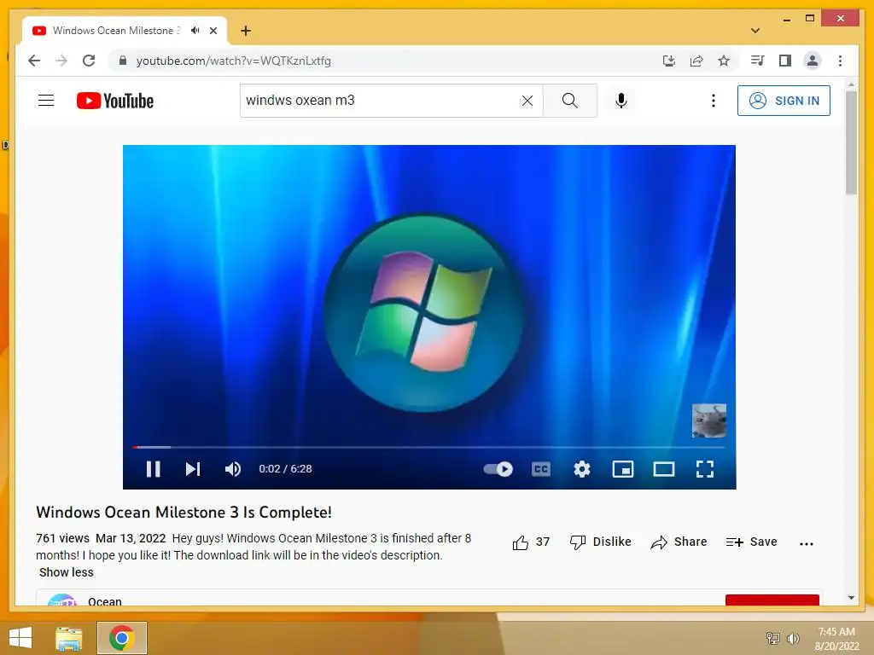874x655 pixels.
Task: Open File Explorer from taskbar
Action: point(69,638)
